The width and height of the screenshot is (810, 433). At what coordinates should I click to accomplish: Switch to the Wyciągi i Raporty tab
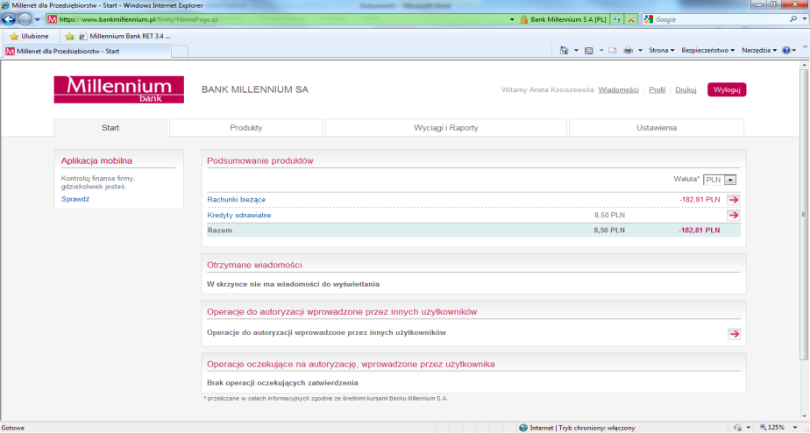(446, 128)
